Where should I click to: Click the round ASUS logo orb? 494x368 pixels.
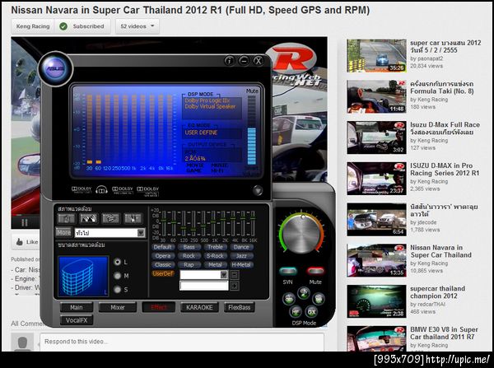click(55, 68)
